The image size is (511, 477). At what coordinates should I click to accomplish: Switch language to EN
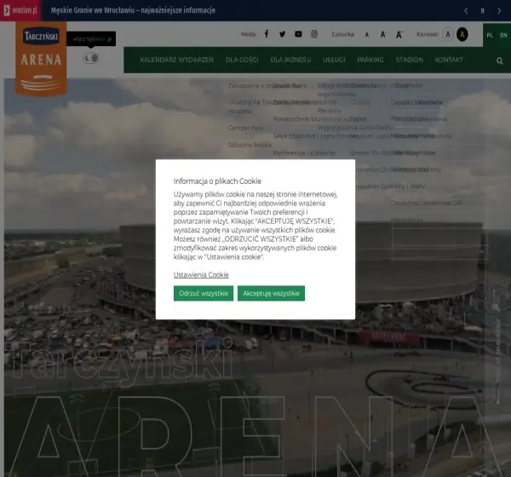coord(503,35)
